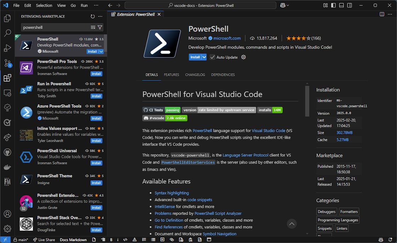Click the Remote indicator in the status bar
This screenshot has width=397, height=243.
pyautogui.click(x=5, y=240)
